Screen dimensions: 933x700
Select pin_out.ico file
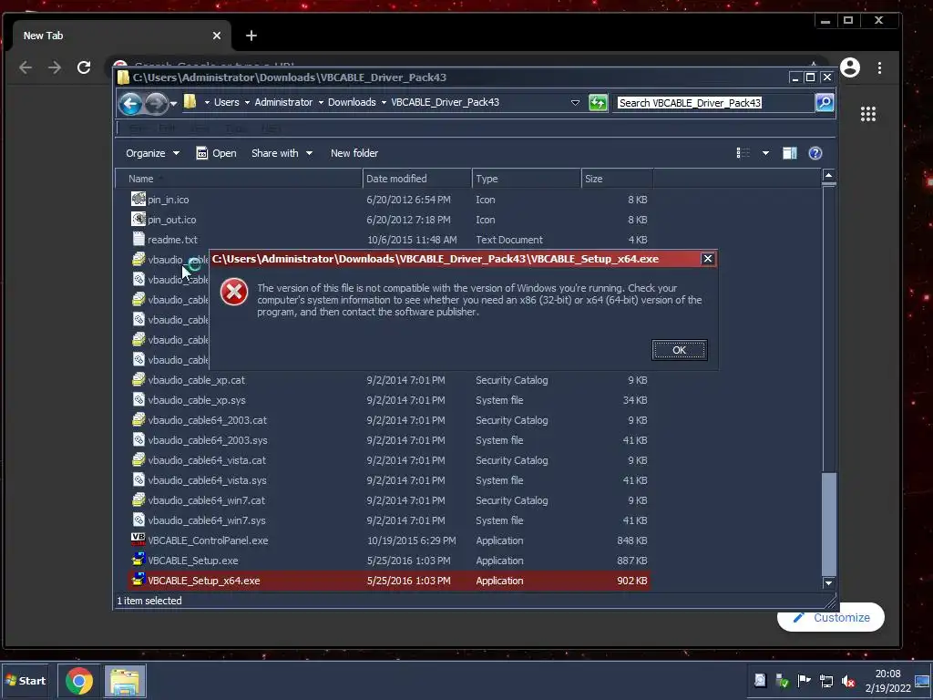(389, 220)
